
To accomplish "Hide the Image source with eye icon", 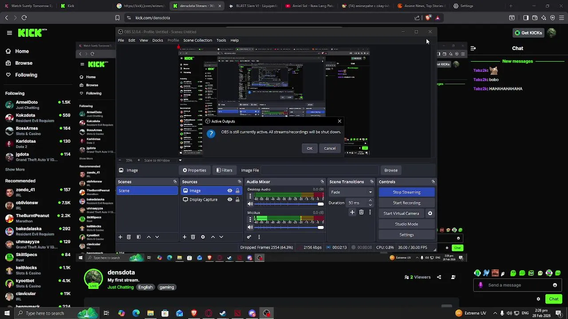I will click(230, 191).
